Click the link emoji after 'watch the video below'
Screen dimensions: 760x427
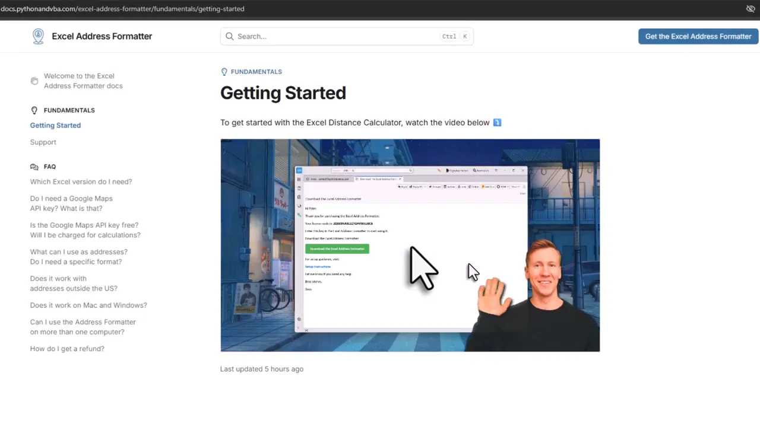pos(497,122)
